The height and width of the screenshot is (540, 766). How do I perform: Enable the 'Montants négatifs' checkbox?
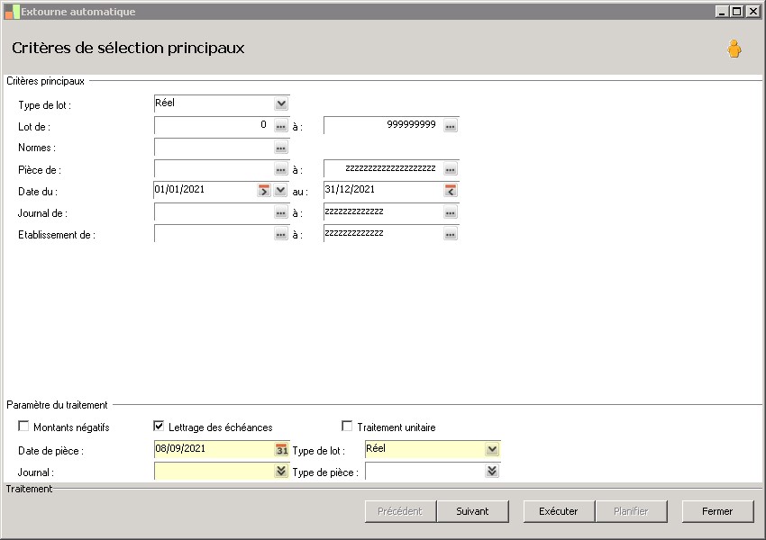(24, 427)
